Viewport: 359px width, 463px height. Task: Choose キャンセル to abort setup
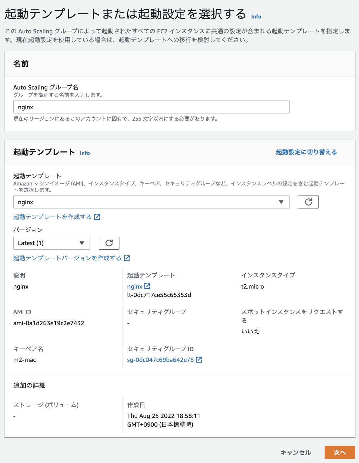pos(295,452)
